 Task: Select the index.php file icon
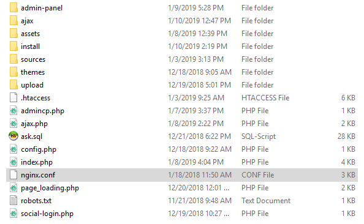click(13, 162)
